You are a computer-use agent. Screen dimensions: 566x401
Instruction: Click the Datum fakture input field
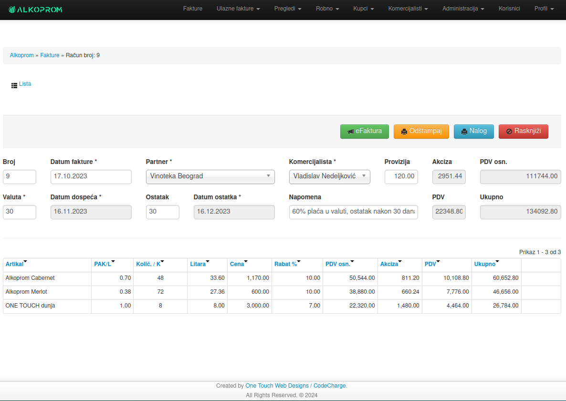click(x=91, y=176)
